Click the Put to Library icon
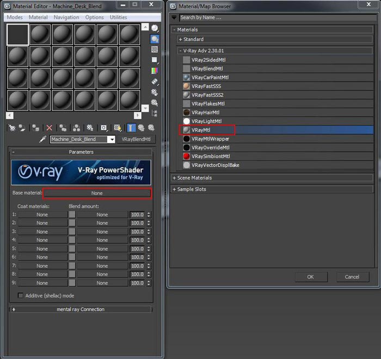This screenshot has width=381, height=359. 90,128
